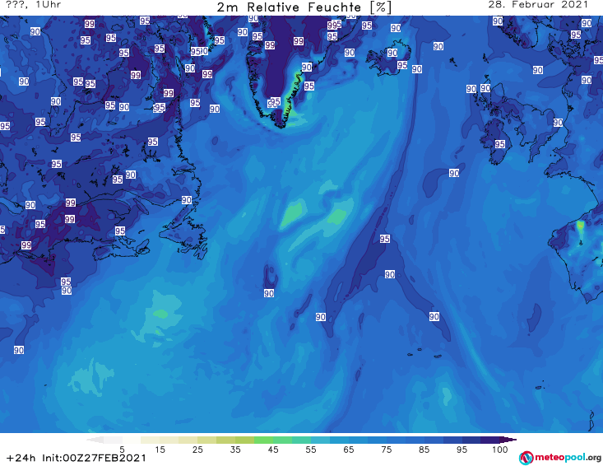Image resolution: width=603 pixels, height=466 pixels.
Task: Click the '???, 1Uhr' time label
Action: pos(34,5)
